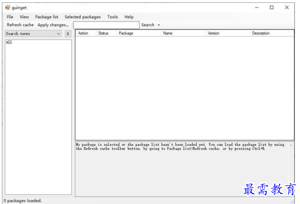300x204 pixels.
Task: Open the Search terms combo box
Action: (33, 34)
